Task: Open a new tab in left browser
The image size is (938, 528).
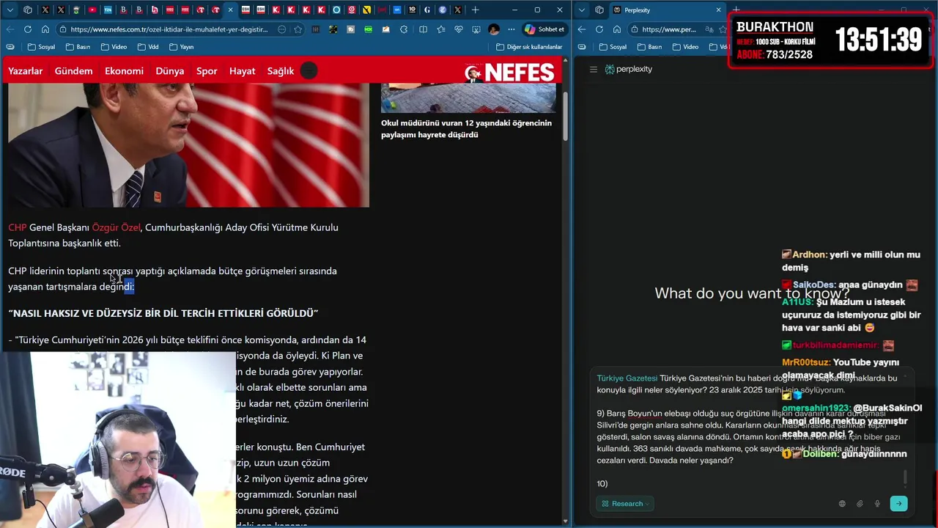Action: (x=475, y=10)
